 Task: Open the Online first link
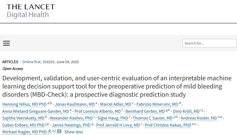31,62
